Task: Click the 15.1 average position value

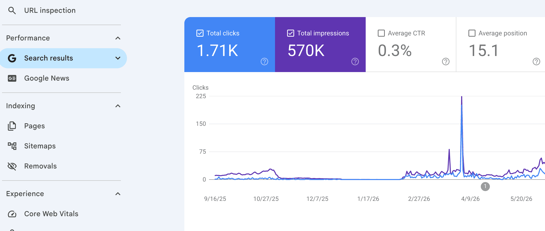Action: 484,50
